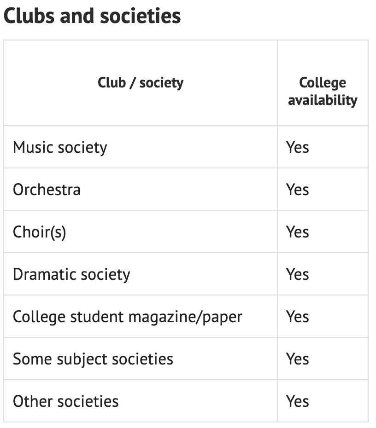Select Yes value for Other societies

pos(297,401)
